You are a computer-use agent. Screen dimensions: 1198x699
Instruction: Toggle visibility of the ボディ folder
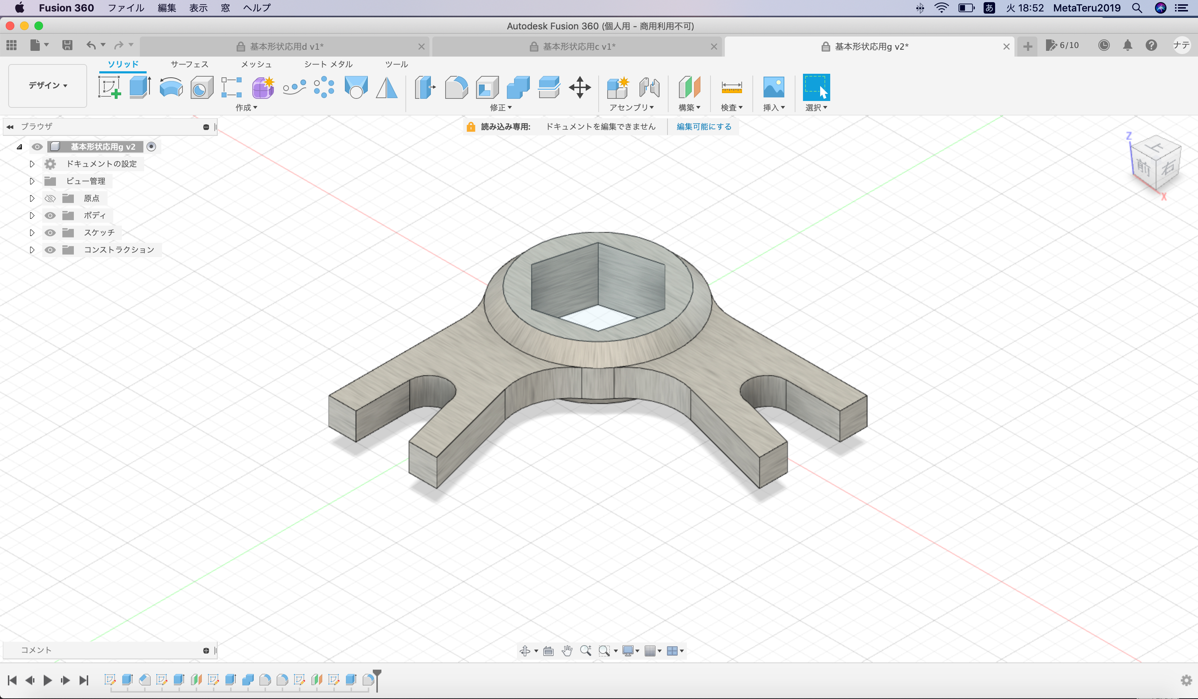click(x=50, y=216)
